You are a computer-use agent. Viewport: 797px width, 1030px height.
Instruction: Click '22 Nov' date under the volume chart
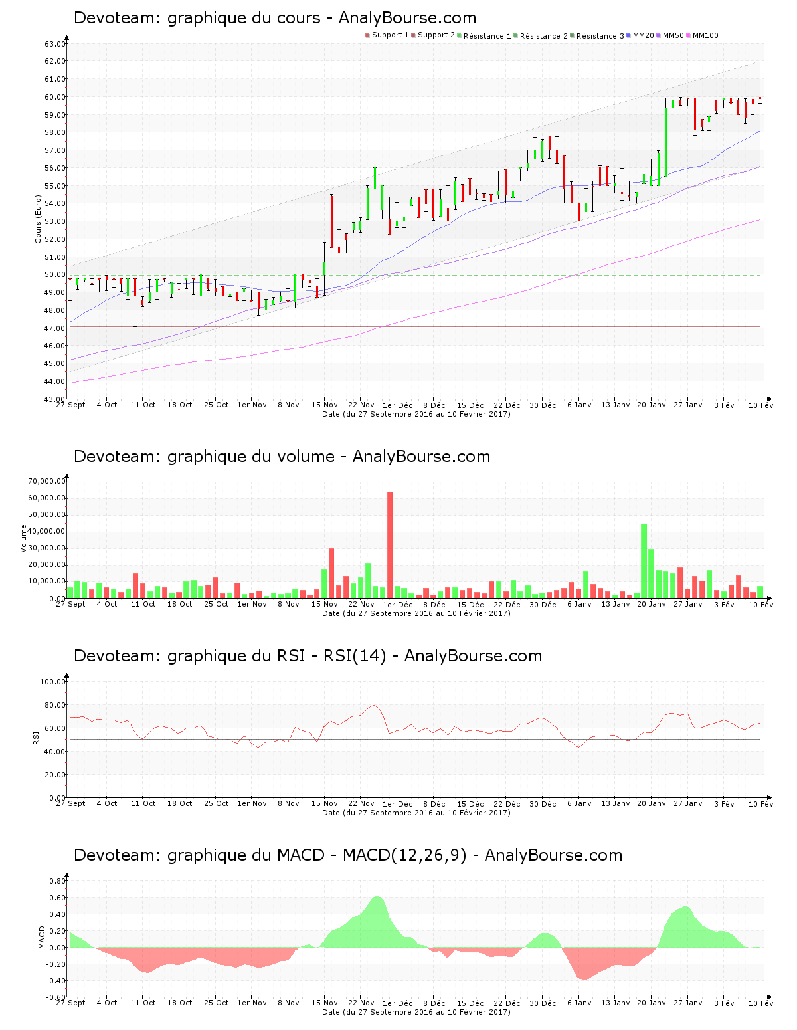(x=361, y=605)
